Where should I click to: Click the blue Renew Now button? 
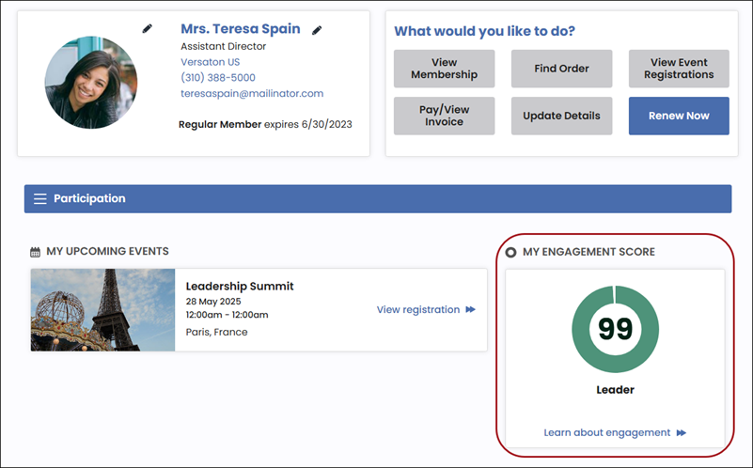point(679,116)
